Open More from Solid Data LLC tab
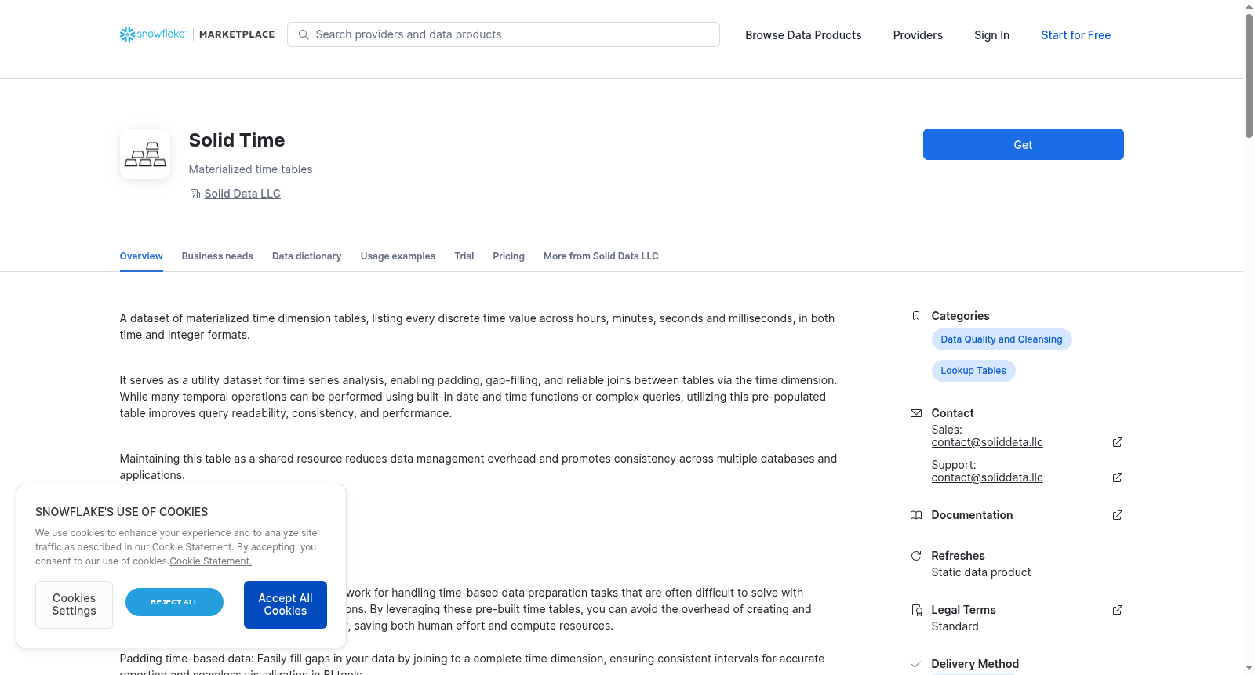This screenshot has width=1255, height=675. coord(601,256)
